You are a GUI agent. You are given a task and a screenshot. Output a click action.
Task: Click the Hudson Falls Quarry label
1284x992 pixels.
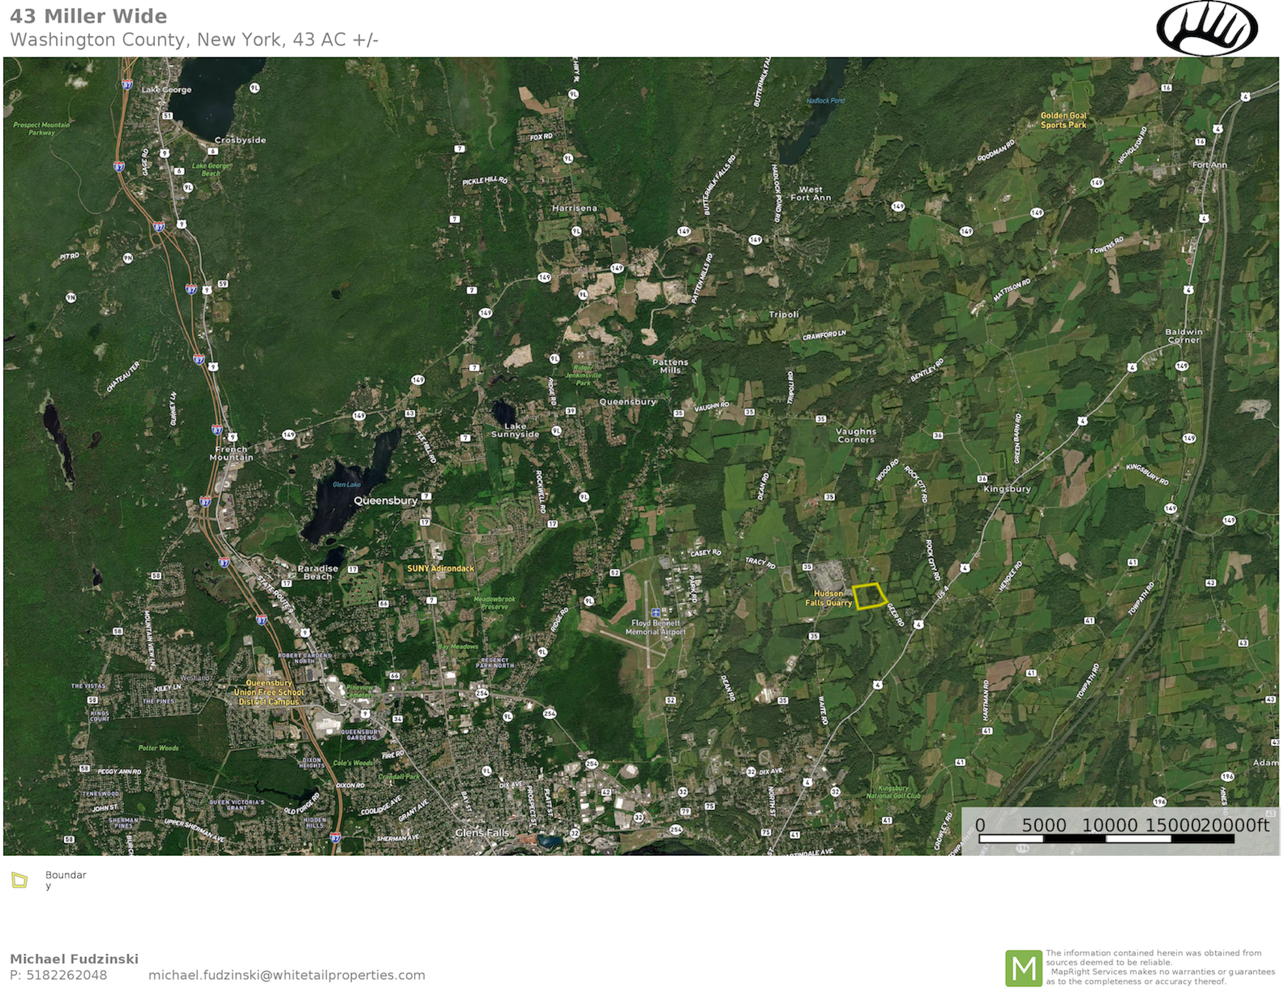pyautogui.click(x=829, y=598)
